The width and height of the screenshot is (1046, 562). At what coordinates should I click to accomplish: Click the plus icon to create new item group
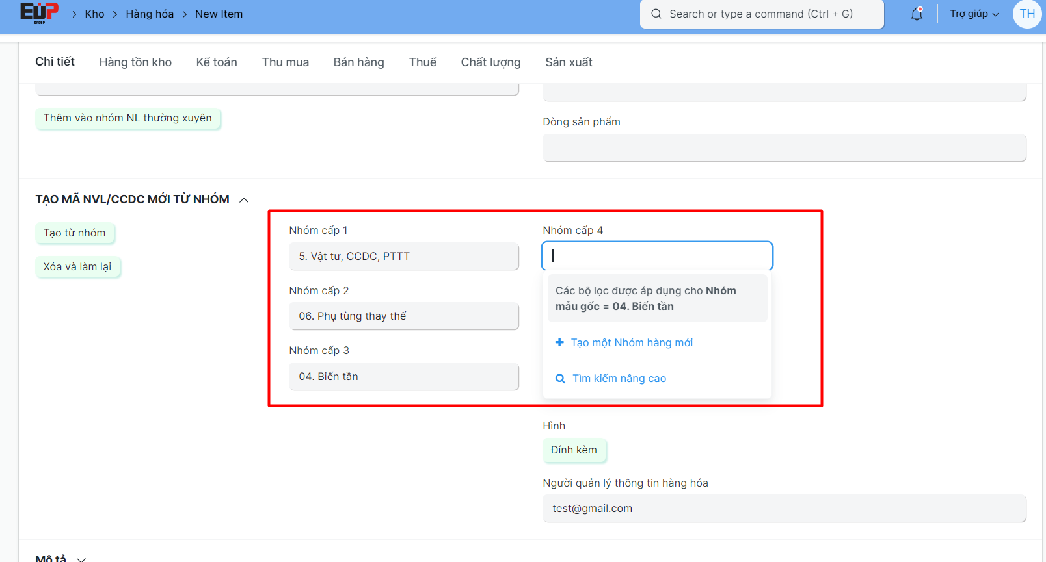(559, 342)
